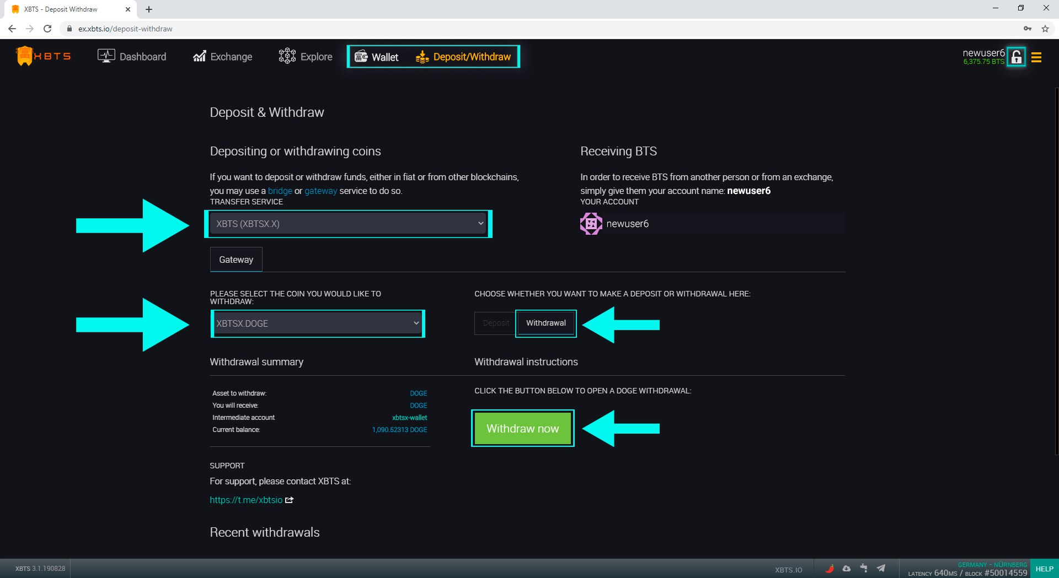Click the 6,375.75 BTS balance in header
The height and width of the screenshot is (578, 1059).
(983, 62)
